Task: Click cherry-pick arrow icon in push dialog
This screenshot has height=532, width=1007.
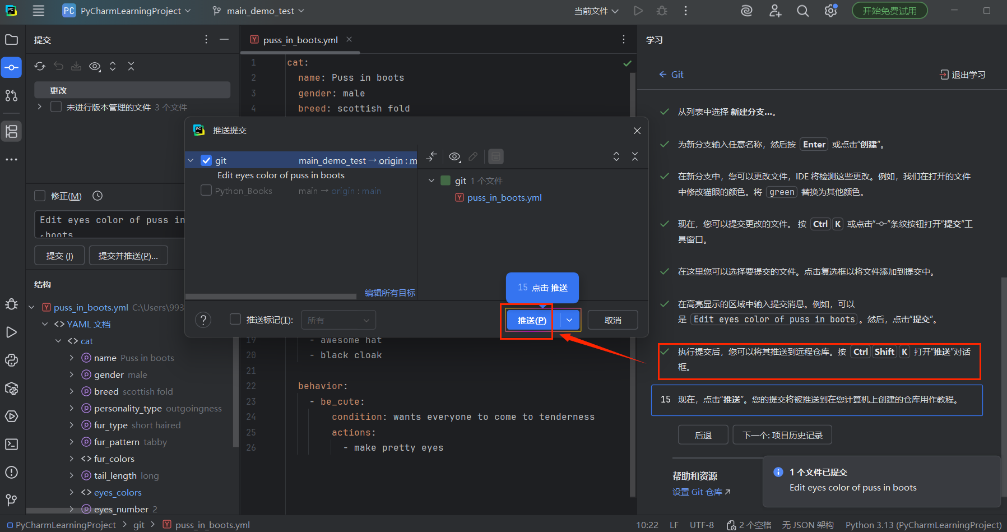Action: (431, 156)
